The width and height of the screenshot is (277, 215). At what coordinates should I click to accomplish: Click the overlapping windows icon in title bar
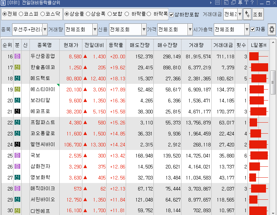[233, 2]
